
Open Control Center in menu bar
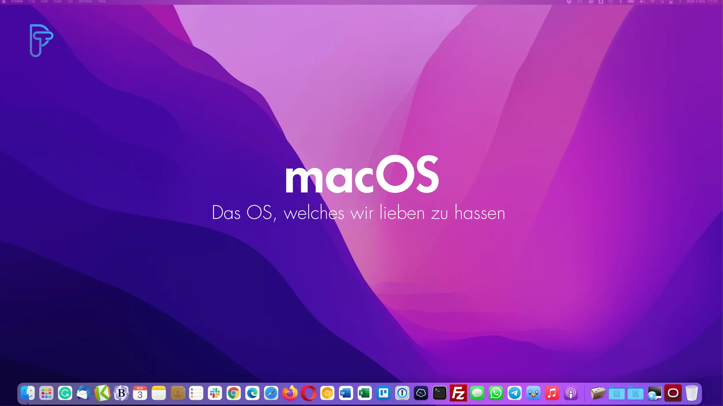tap(671, 2)
